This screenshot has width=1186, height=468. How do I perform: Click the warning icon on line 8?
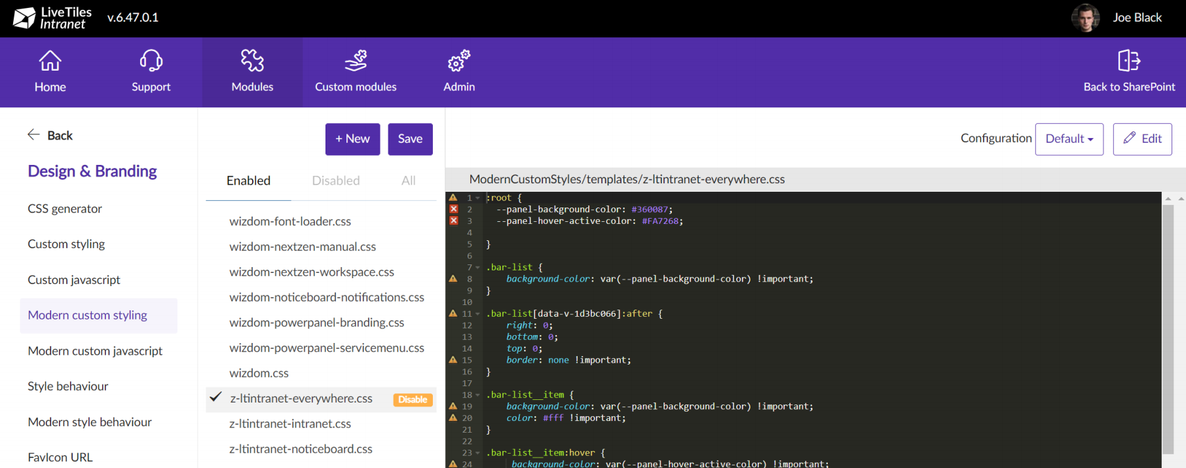point(453,279)
